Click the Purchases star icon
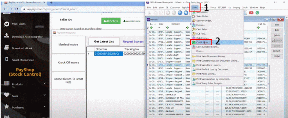This screenshot has height=118, width=288. (x=7, y=107)
